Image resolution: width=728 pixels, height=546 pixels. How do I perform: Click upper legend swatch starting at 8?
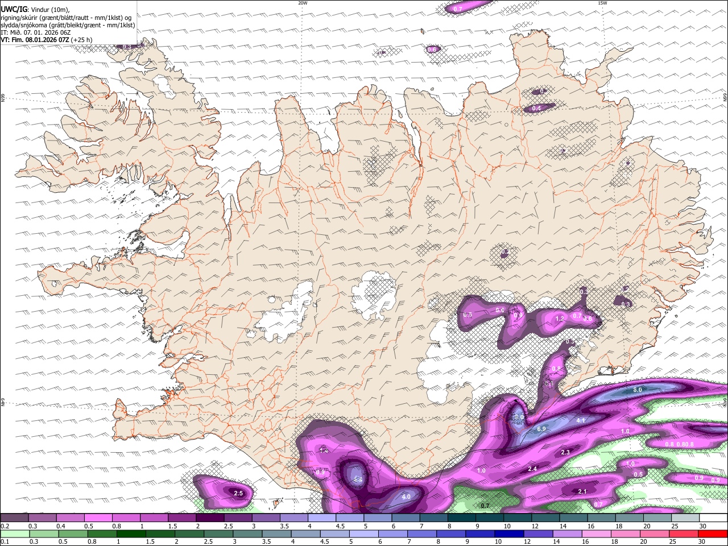462,518
